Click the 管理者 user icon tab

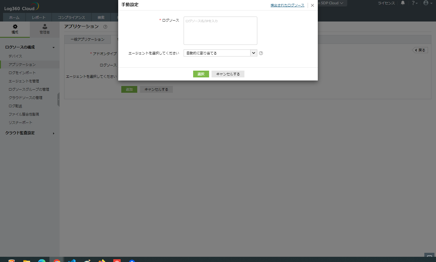[x=45, y=29]
